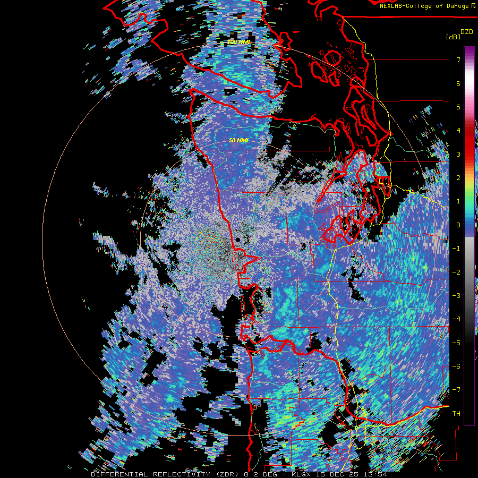Click DIFFERENTIAL REFLECTIVITY (ZDR) caption text
This screenshot has width=478, height=478.
click(x=166, y=474)
